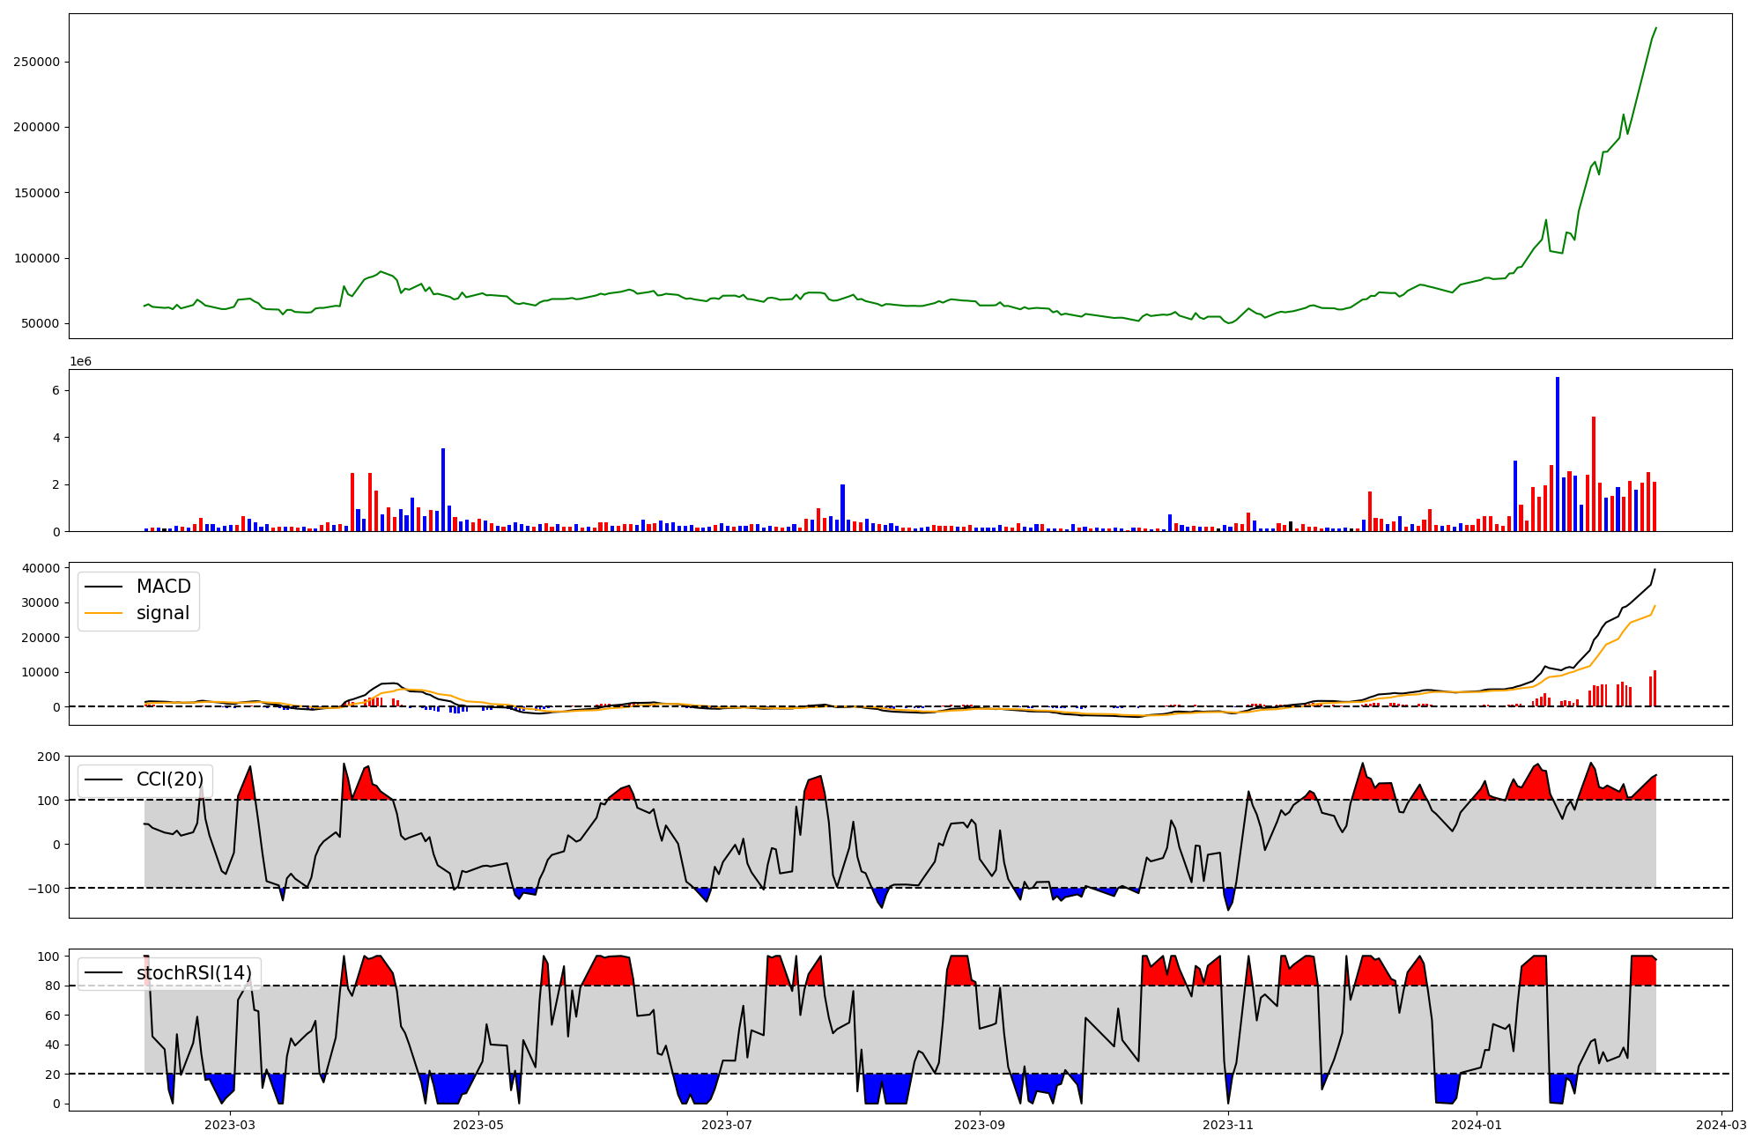Click the 1e6 volume scale label

(x=80, y=362)
